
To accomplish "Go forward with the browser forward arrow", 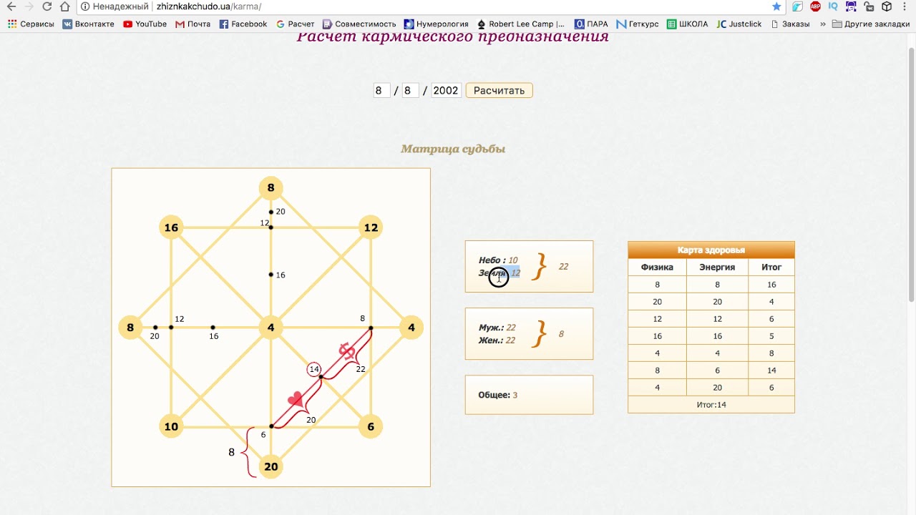I will (x=29, y=6).
